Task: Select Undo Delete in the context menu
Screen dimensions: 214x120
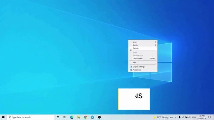Action: pyautogui.click(x=143, y=59)
